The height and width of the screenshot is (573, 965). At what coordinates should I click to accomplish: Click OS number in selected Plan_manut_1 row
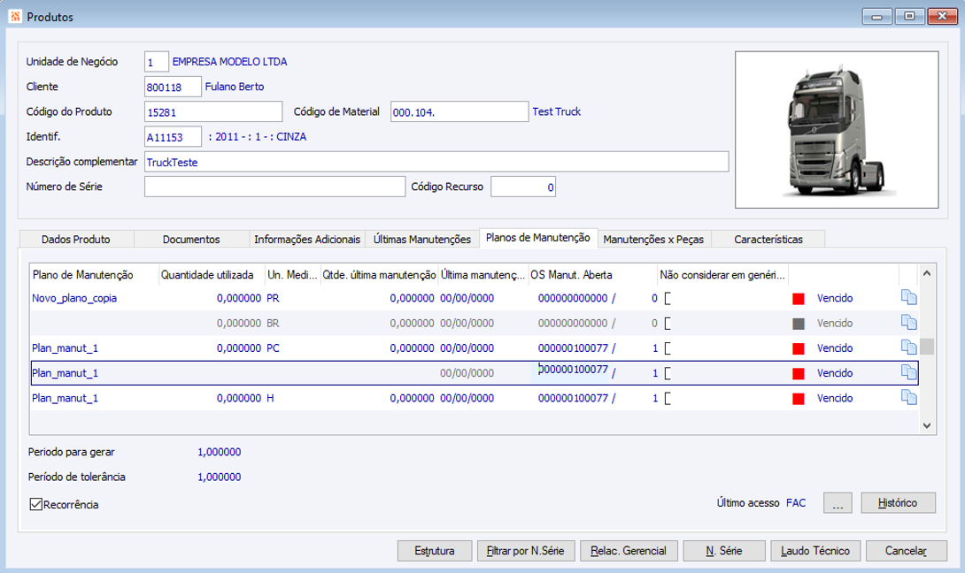coord(573,370)
